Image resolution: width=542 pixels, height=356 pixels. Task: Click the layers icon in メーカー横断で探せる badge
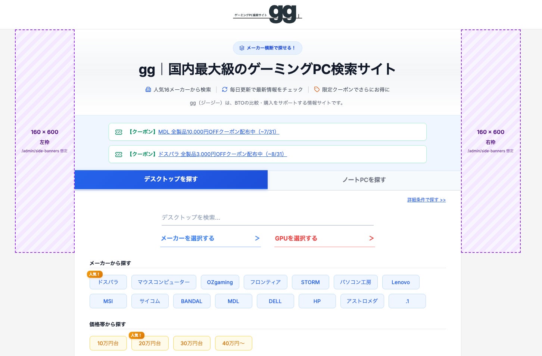coord(242,48)
